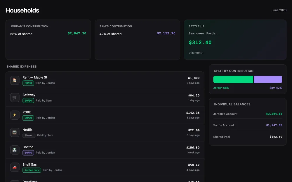Click the $2,847.30 Jordan contribution amount

click(x=77, y=33)
